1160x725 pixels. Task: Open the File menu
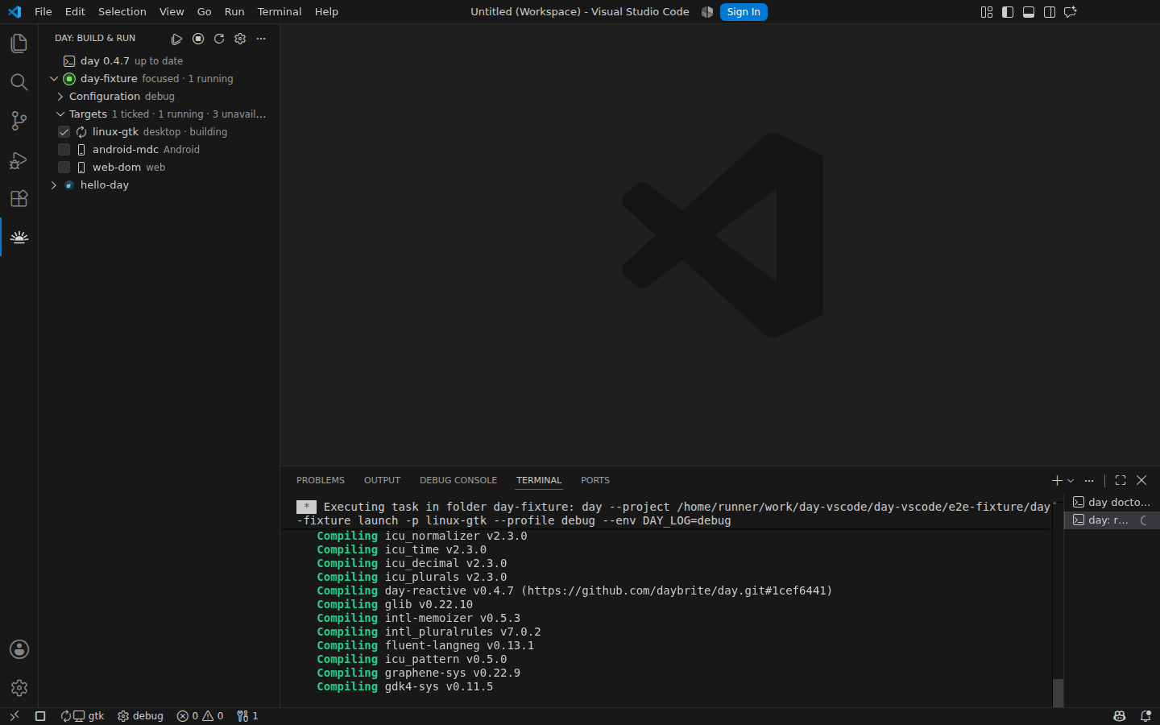click(x=43, y=12)
